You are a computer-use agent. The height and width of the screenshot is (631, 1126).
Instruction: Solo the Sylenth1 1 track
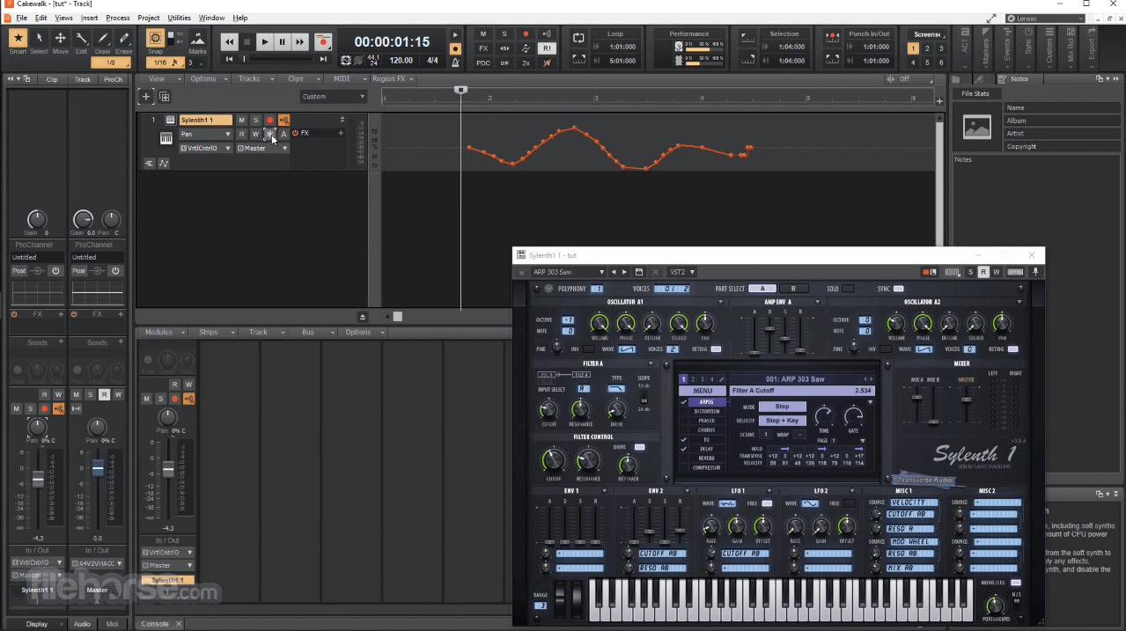pos(255,120)
